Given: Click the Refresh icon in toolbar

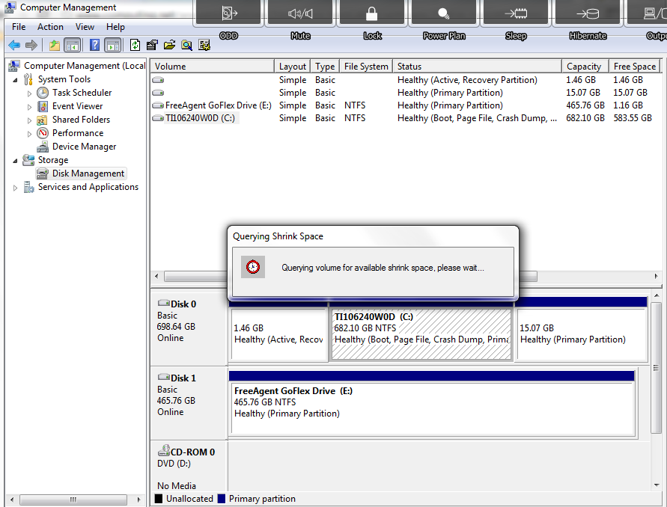Looking at the screenshot, I should [135, 45].
